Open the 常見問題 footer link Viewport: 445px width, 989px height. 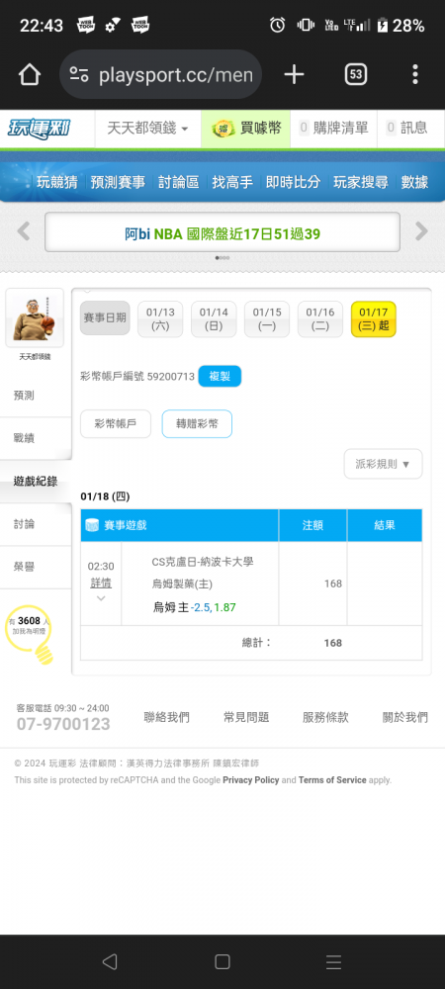(246, 717)
